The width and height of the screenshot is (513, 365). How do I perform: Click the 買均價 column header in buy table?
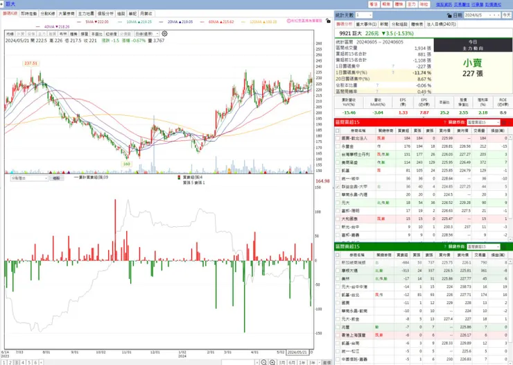tap(444, 130)
